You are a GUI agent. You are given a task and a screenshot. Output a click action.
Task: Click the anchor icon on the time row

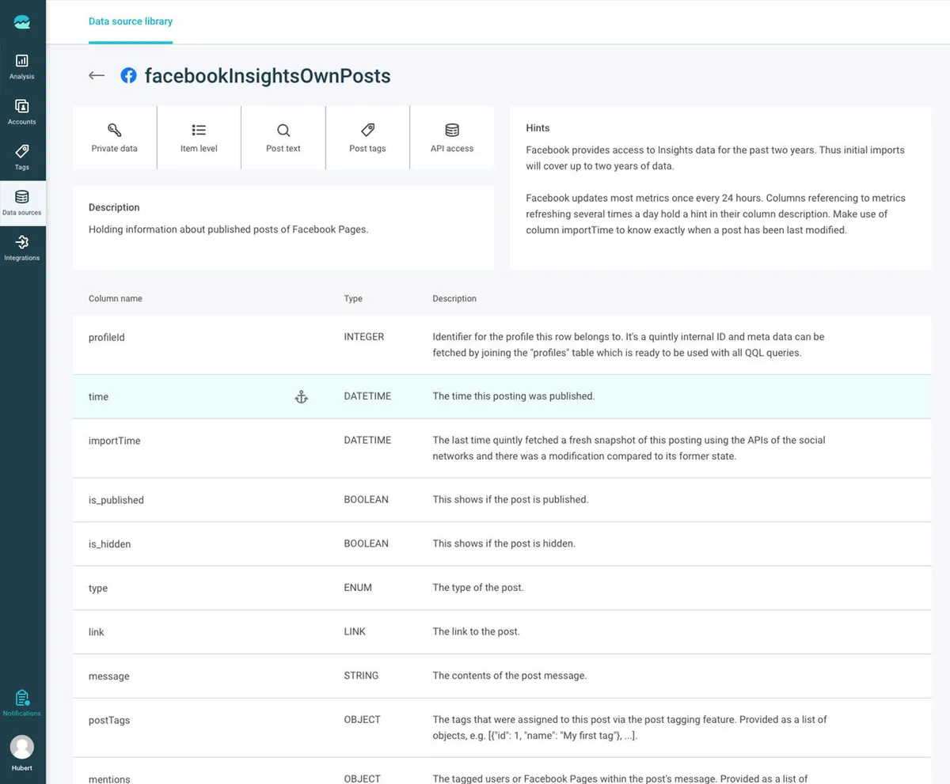pos(302,396)
